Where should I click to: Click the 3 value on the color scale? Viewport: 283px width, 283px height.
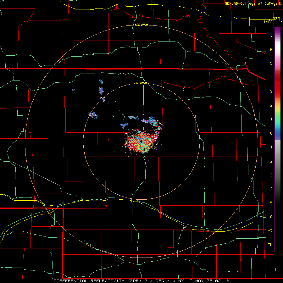click(271, 91)
